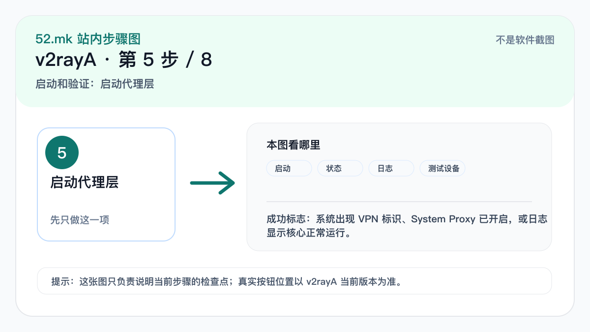Click the 提示 footer note text
Viewport: 590px width, 332px height.
point(227,282)
